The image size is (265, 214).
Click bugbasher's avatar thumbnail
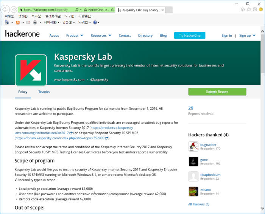(x=193, y=146)
